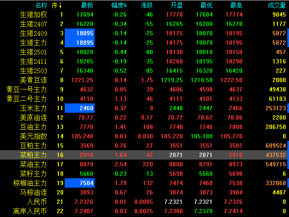
Task: Select the 生猪加权 row name
Action: [34, 15]
